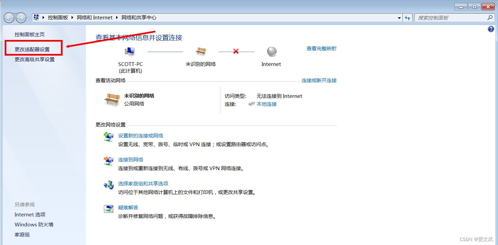
Task: Click the 本地连接 connection link
Action: click(x=267, y=104)
